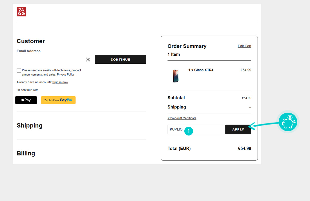
Task: Click the piggy bank savings icon
Action: click(x=288, y=122)
